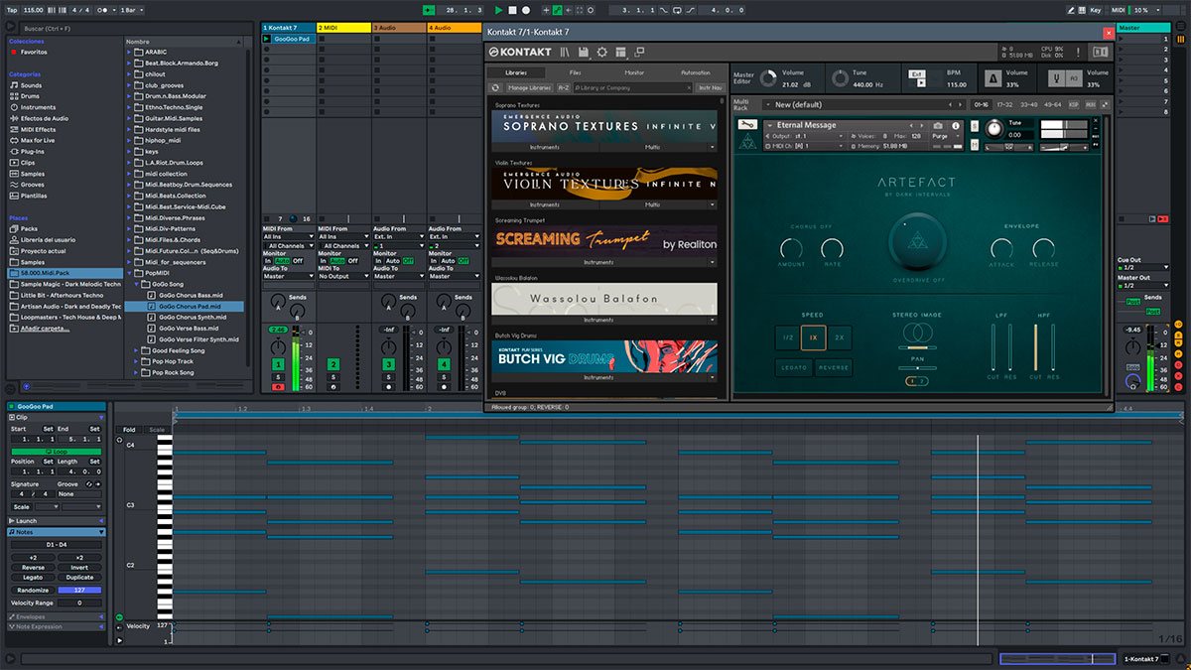Click Library or Company search field
Viewport: 1191px width, 670px height.
coord(632,87)
